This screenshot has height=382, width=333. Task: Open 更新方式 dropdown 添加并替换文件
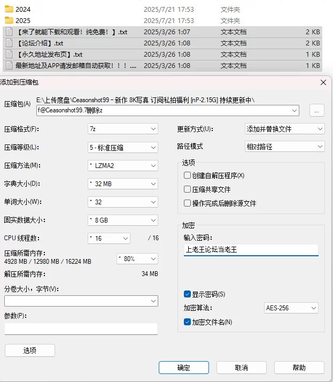[284, 128]
